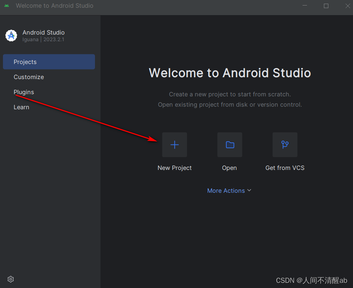Screen dimensions: 353x288
Task: Expand the More Actions dropdown
Action: 229,191
